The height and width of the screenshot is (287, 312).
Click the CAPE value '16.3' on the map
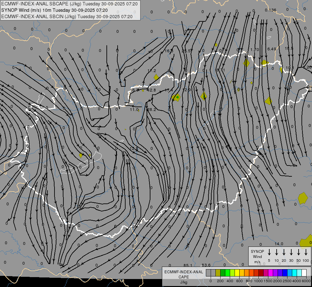[x=134, y=90]
